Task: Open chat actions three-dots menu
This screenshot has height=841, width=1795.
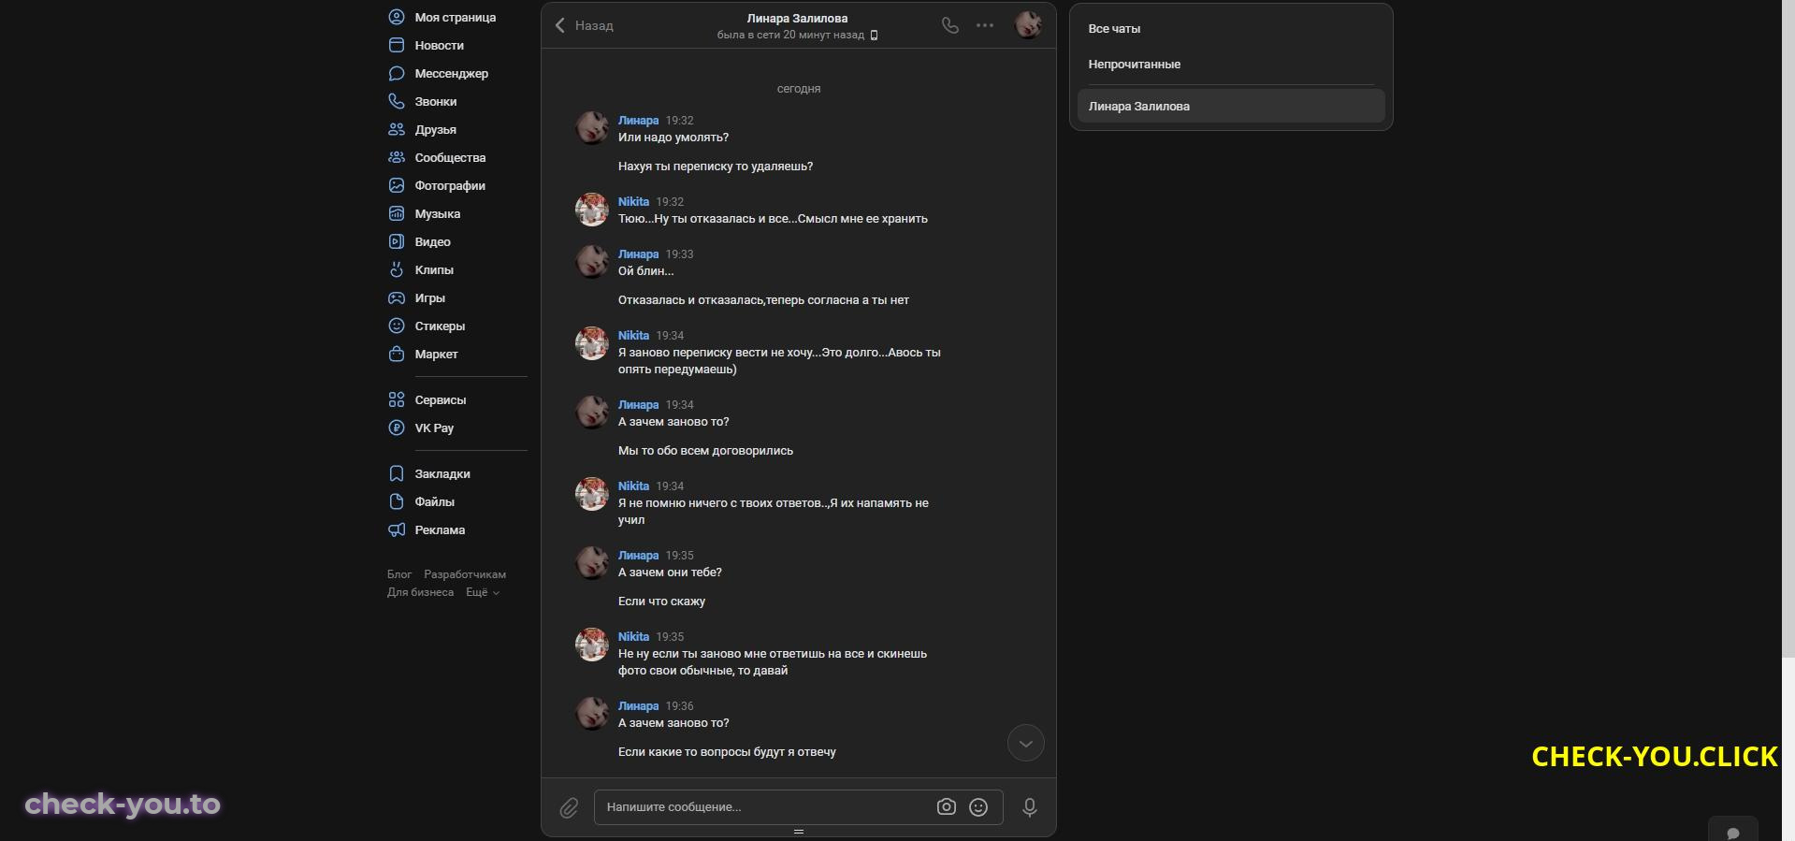Action: tap(985, 25)
